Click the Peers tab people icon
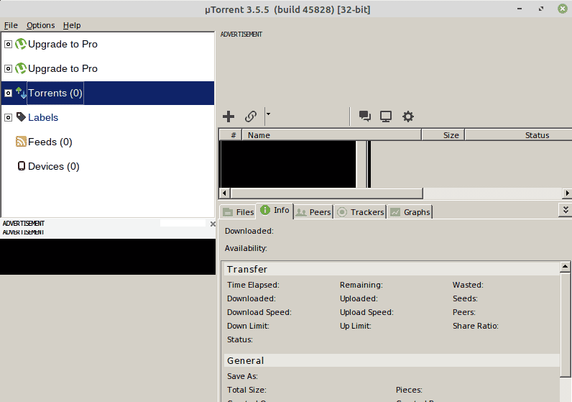The image size is (572, 402). [x=301, y=212]
